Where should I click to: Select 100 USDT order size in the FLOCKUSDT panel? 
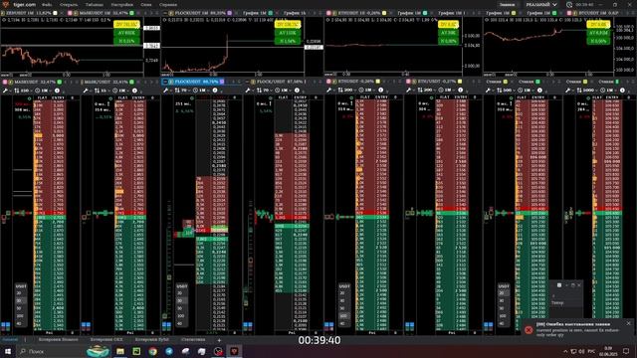coord(181,316)
